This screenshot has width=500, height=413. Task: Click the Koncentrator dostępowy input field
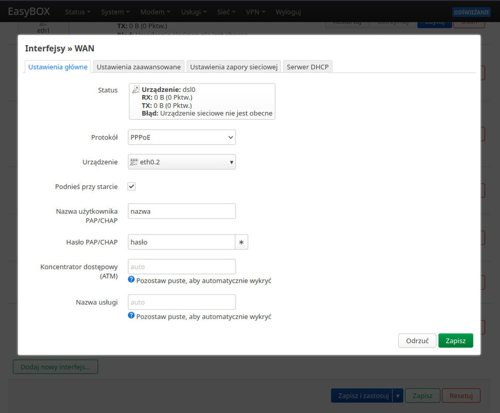[x=182, y=267]
